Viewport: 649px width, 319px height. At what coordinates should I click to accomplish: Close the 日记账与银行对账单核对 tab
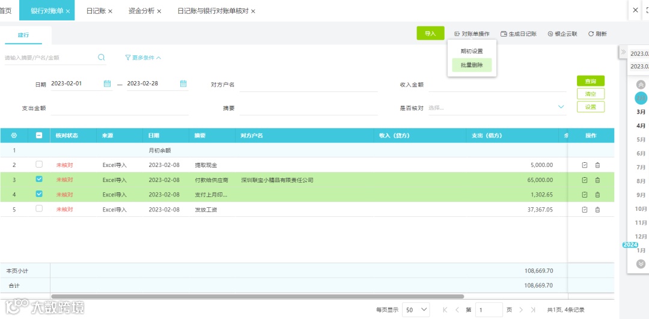(x=253, y=11)
